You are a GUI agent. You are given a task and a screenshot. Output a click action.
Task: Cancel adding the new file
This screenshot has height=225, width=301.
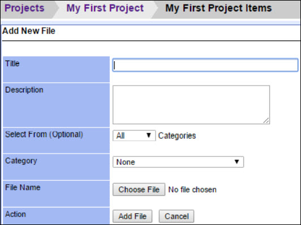click(x=177, y=216)
